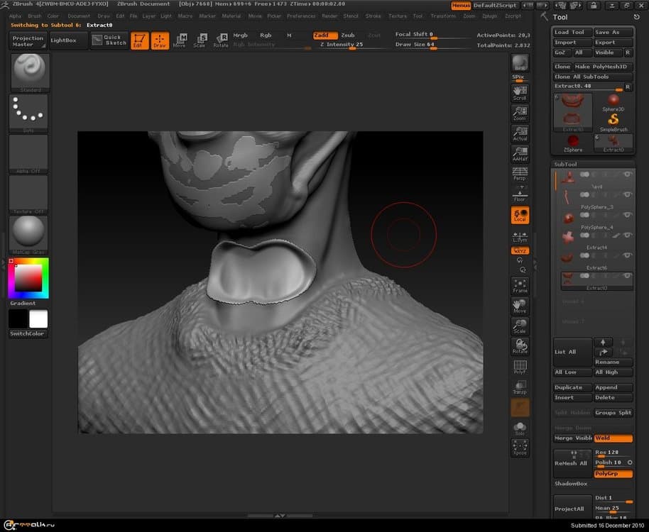The height and width of the screenshot is (532, 649).
Task: Enable Solo mode icon
Action: pyautogui.click(x=520, y=428)
